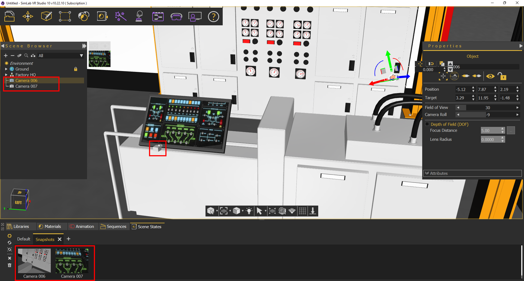Open the render/texture bake toolbar icon
This screenshot has height=281, width=524.
(102, 16)
